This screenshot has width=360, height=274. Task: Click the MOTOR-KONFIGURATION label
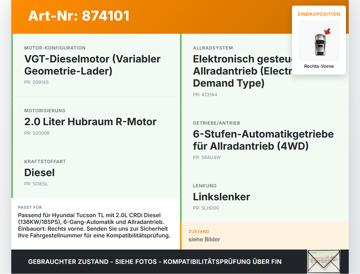tap(55, 48)
